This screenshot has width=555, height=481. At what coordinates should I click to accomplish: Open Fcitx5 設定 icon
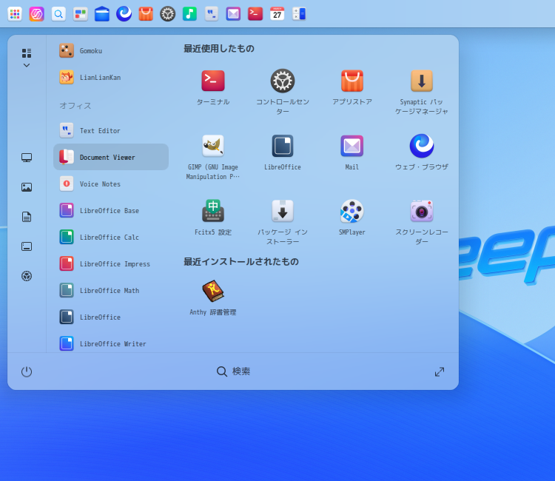pos(213,211)
